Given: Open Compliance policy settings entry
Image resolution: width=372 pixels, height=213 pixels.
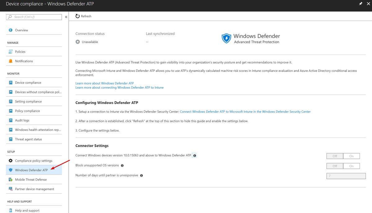Looking at the screenshot, I should 34,161.
